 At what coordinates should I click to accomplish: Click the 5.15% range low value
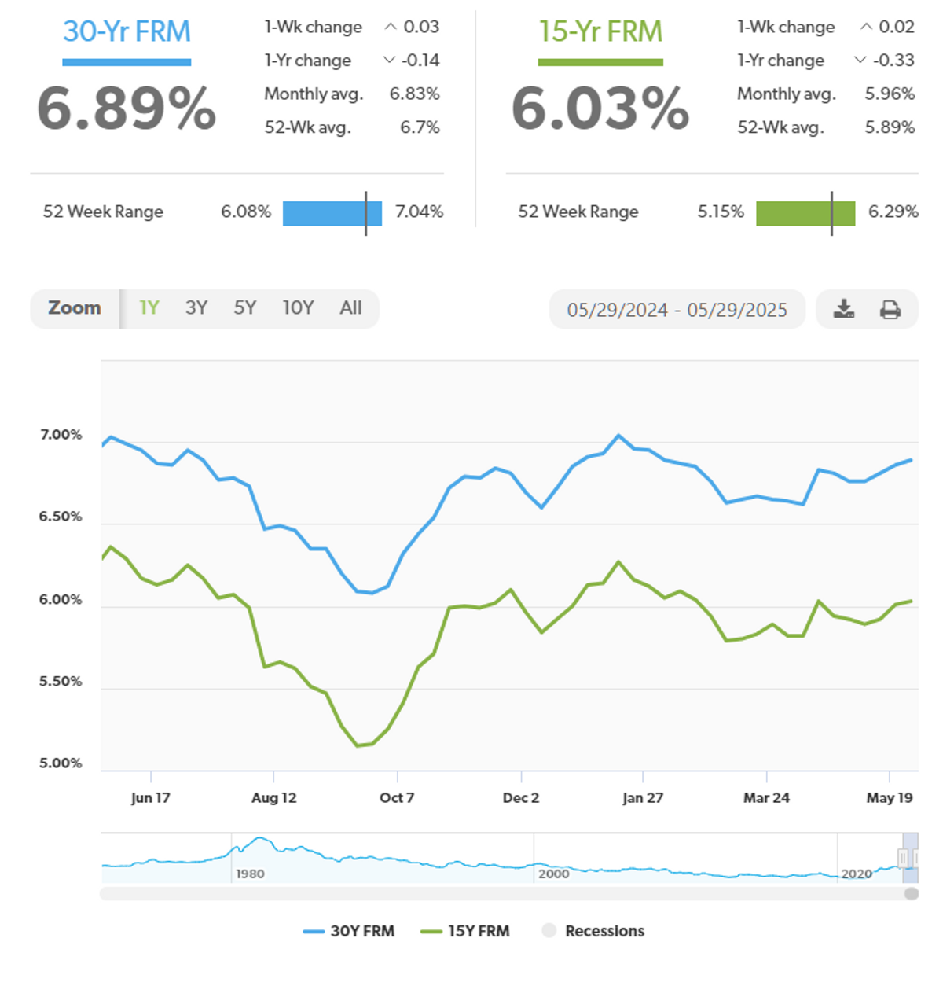point(721,212)
